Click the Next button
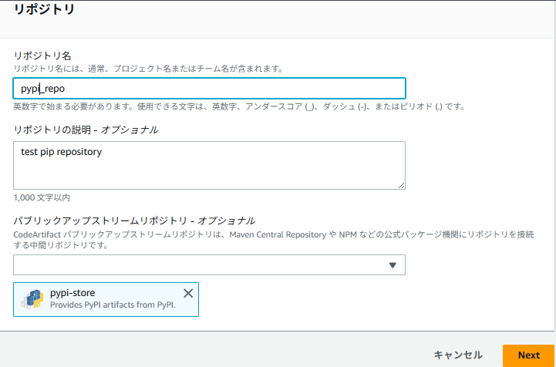Screen dimensions: 556x367 (528, 355)
